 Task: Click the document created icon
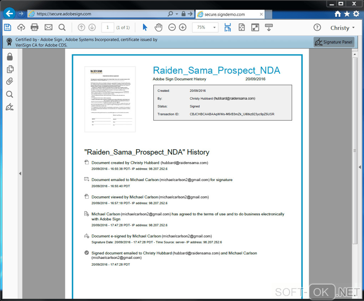86,162
